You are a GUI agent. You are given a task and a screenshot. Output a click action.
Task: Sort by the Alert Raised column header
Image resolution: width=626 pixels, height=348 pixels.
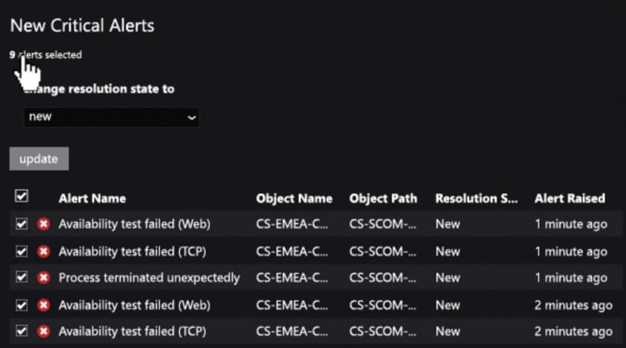click(570, 199)
